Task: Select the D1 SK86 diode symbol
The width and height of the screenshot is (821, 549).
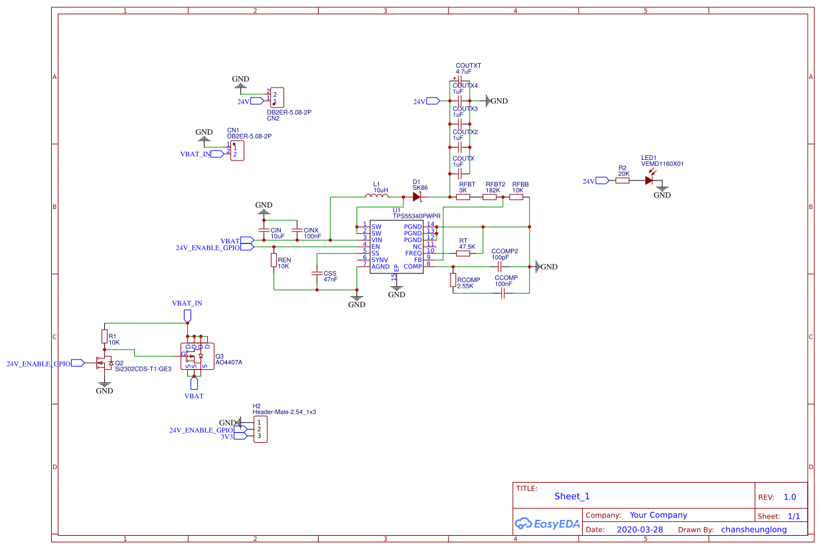Action: tap(417, 196)
